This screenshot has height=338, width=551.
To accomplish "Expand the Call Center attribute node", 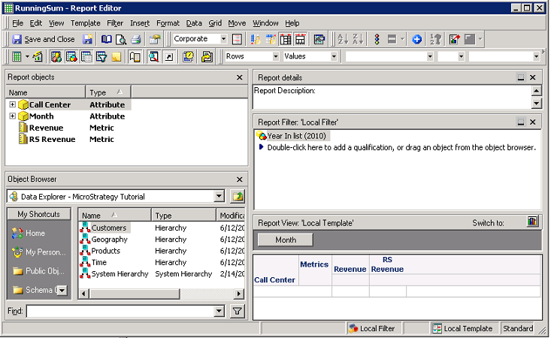I will click(13, 105).
